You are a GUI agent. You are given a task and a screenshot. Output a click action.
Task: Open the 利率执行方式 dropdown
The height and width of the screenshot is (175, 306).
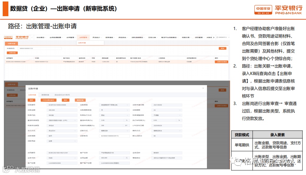114,115
